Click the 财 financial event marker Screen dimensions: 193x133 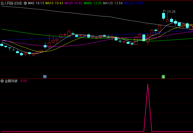point(45,77)
